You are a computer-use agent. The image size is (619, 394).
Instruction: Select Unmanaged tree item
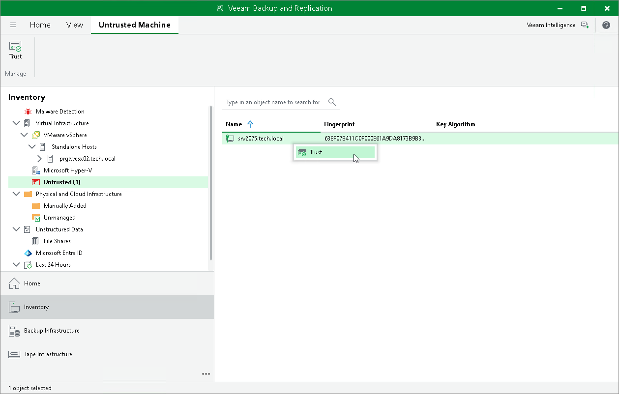coord(59,218)
